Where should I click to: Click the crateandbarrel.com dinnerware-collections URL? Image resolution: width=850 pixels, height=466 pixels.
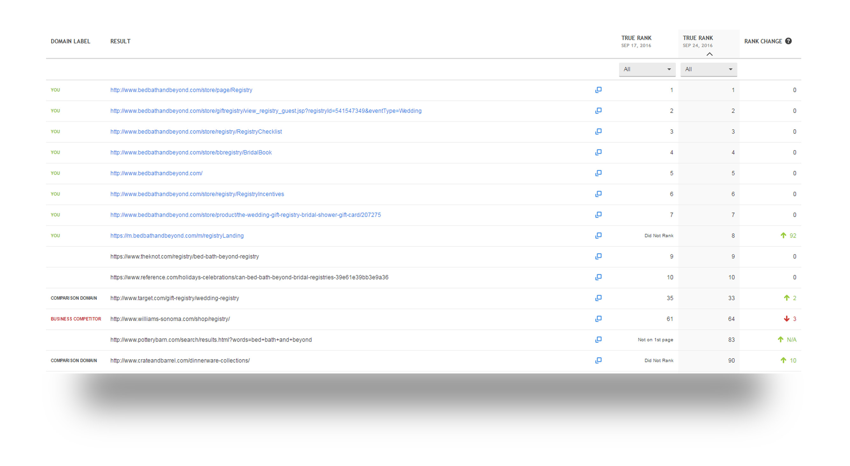click(x=180, y=360)
